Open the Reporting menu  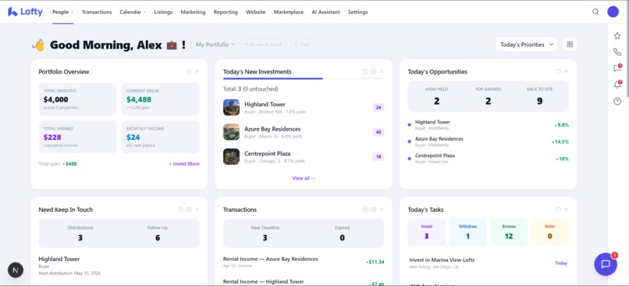pos(226,12)
